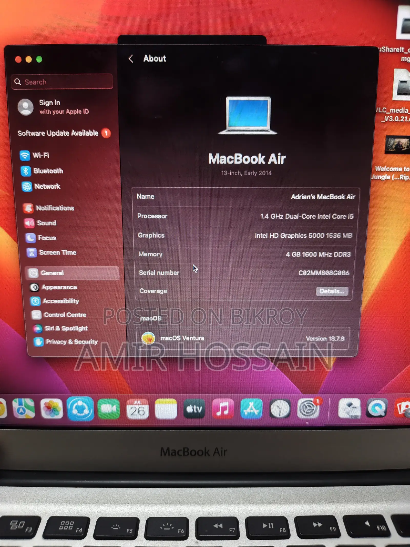The image size is (410, 547).
Task: Open Photos from the Dock
Action: click(52, 409)
